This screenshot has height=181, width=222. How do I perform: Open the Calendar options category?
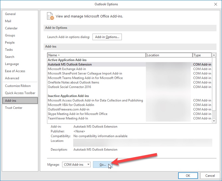11,28
